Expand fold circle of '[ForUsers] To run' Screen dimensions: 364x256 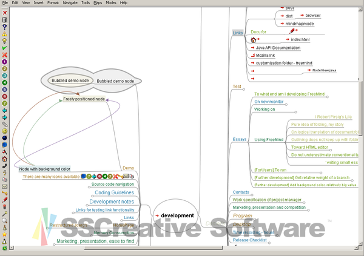[321, 173]
